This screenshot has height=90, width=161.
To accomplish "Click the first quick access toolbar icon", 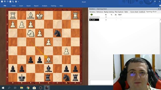I will click(x=2, y=1).
